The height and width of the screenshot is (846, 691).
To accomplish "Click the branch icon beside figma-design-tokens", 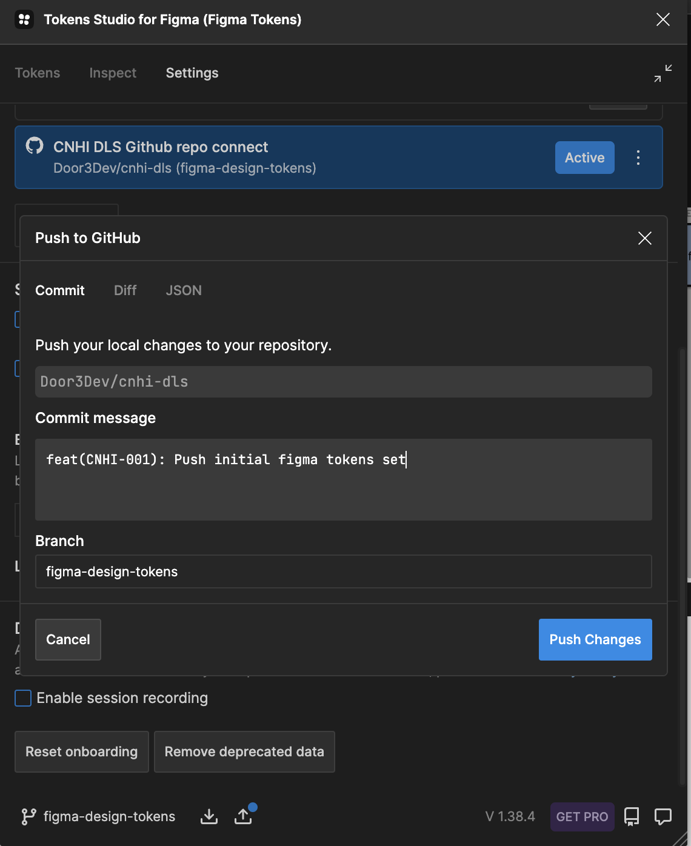I will click(x=28, y=817).
